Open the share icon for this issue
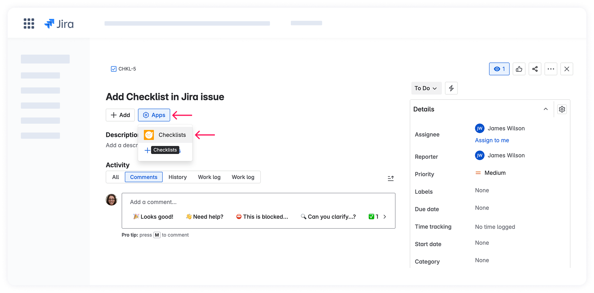This screenshot has height=293, width=594. click(x=535, y=69)
